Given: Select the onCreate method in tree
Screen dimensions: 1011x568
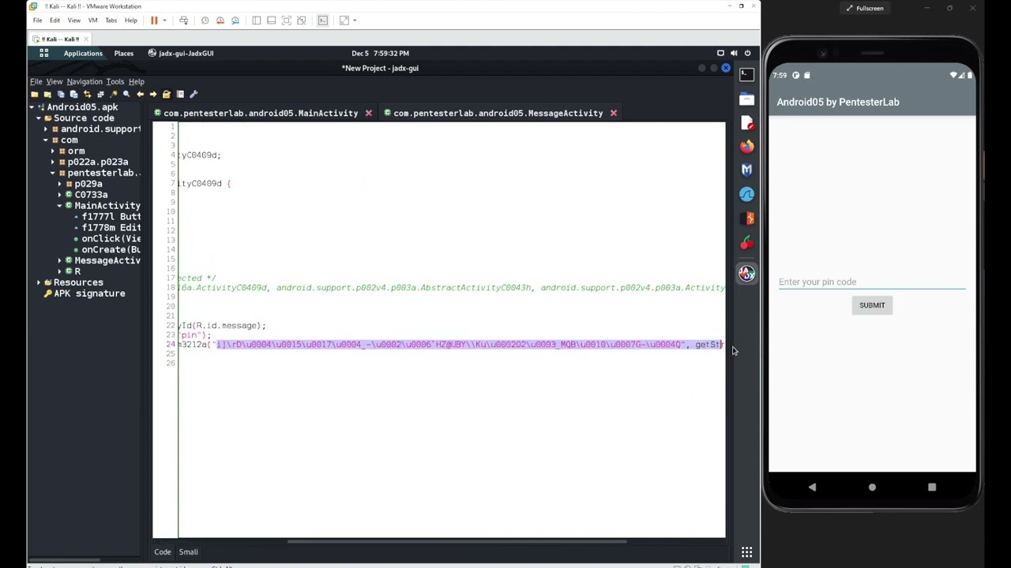Looking at the screenshot, I should coord(107,249).
